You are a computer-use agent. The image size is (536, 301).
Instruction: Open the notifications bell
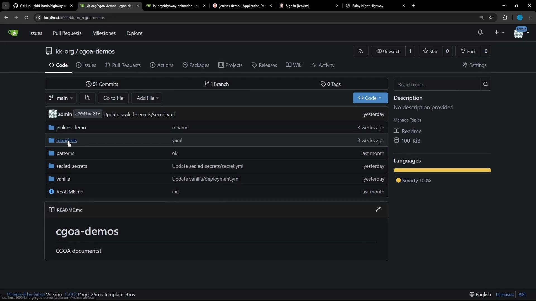[480, 33]
